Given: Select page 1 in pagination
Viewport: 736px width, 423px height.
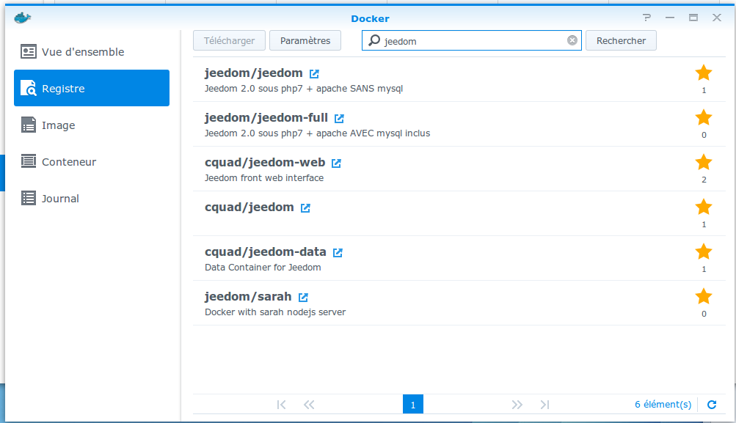Looking at the screenshot, I should coord(413,404).
